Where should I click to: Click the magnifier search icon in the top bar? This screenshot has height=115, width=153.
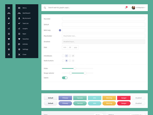[x=45, y=8]
